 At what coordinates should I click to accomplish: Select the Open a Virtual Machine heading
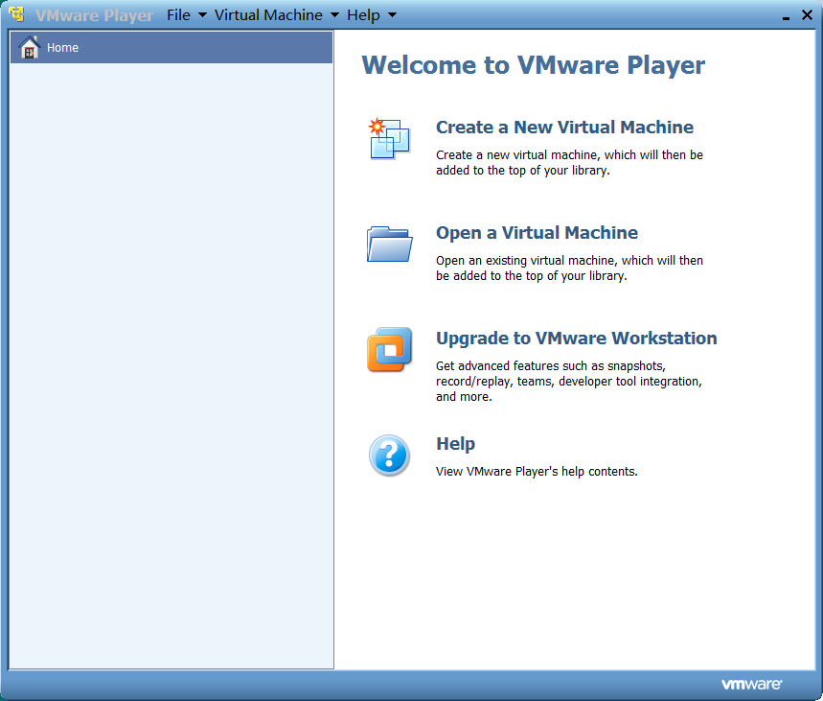[537, 233]
